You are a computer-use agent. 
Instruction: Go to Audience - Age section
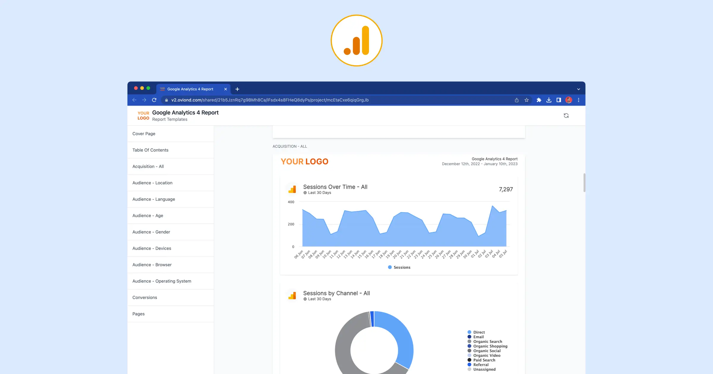point(171,215)
